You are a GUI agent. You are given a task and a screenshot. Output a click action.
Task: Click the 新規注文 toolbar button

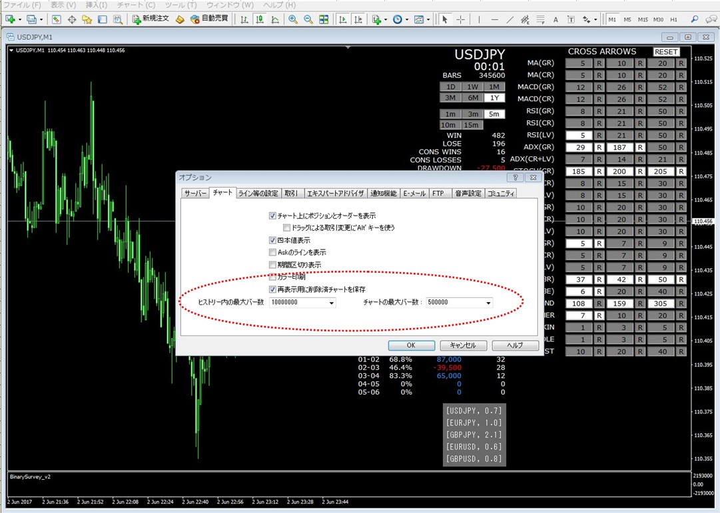click(x=151, y=19)
